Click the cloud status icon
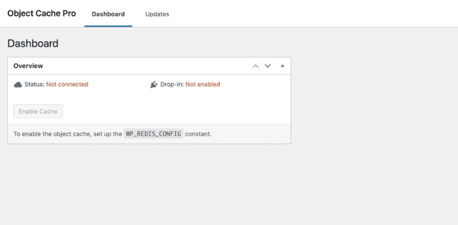 18,84
